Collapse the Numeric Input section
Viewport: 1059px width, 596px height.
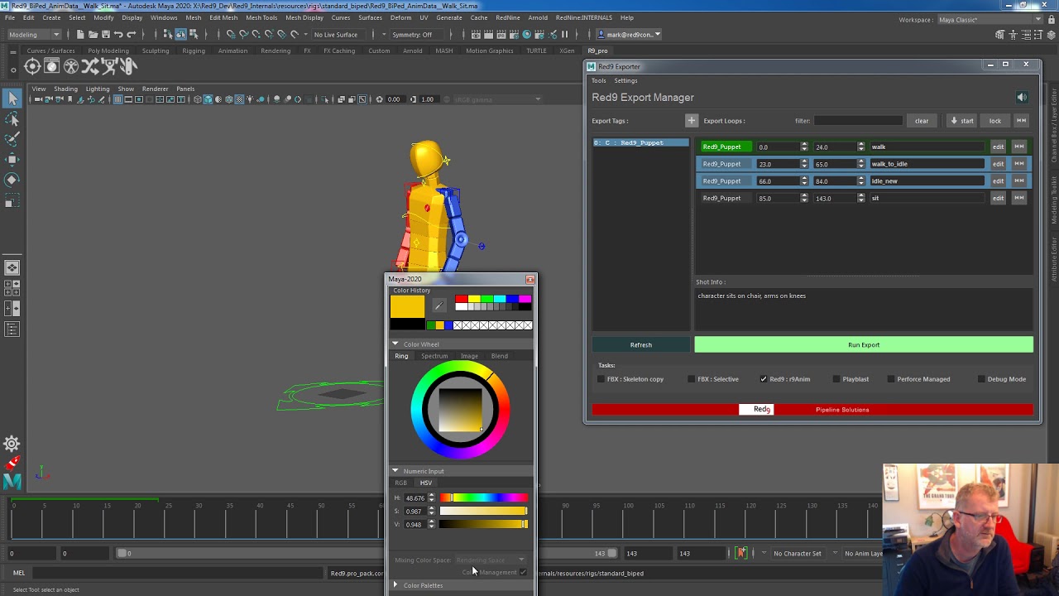(x=395, y=470)
